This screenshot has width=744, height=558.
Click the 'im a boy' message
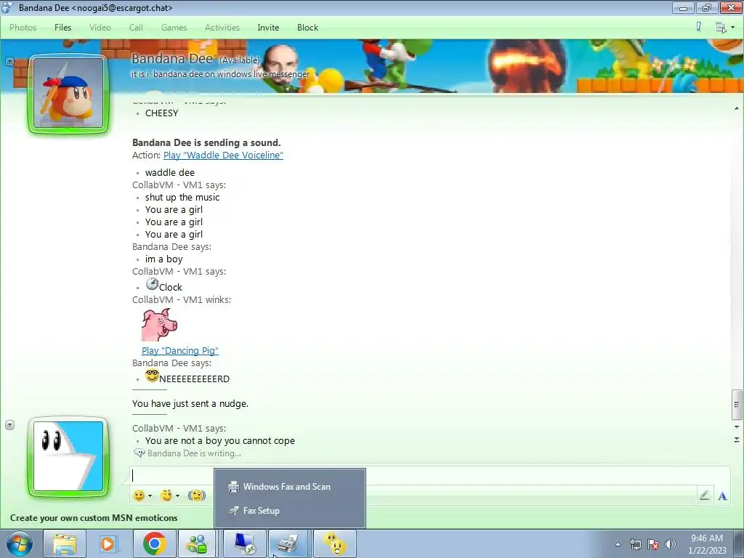pos(163,259)
